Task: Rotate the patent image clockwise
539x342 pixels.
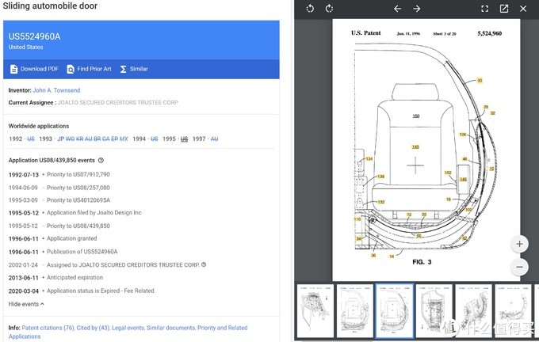Action: [330, 9]
